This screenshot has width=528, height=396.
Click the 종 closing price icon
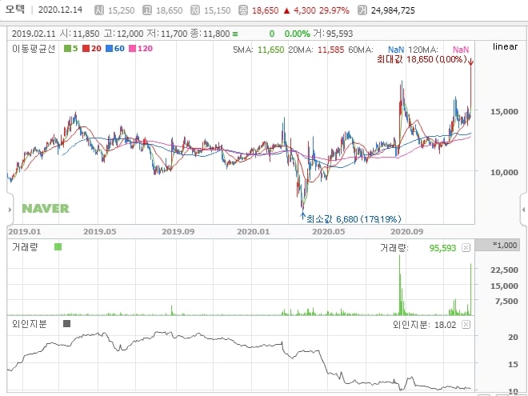243,10
